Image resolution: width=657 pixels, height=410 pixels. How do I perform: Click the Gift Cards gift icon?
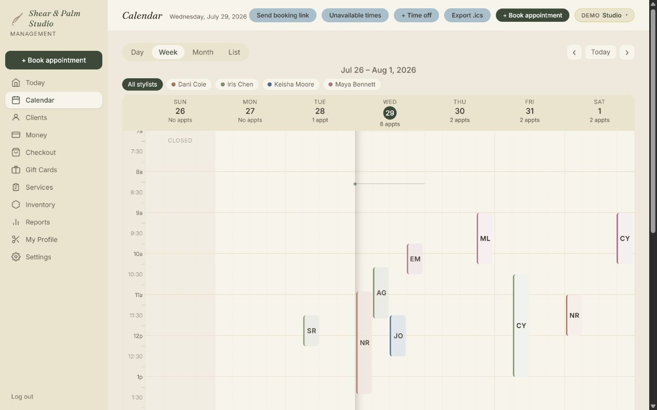[16, 170]
